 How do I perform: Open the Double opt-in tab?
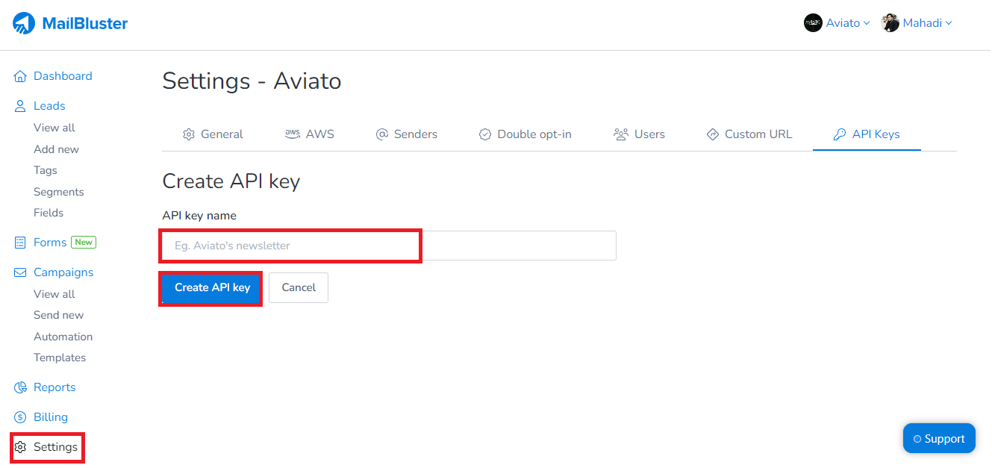pos(525,134)
